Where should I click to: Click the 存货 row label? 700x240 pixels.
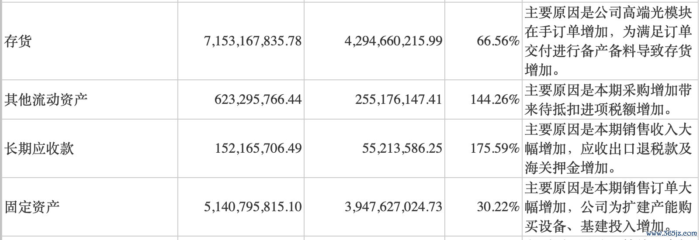pyautogui.click(x=18, y=41)
